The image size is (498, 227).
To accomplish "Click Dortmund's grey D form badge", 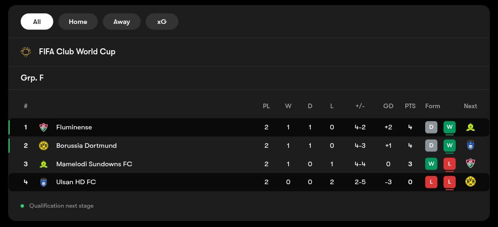I will click(x=431, y=146).
